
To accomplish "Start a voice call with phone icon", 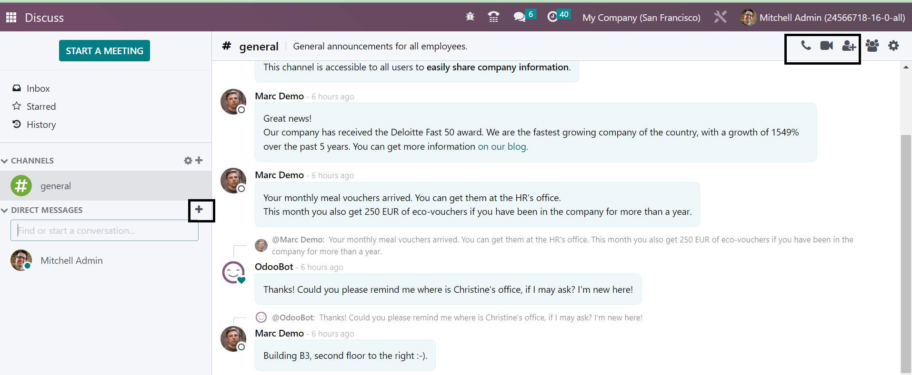I will 806,46.
